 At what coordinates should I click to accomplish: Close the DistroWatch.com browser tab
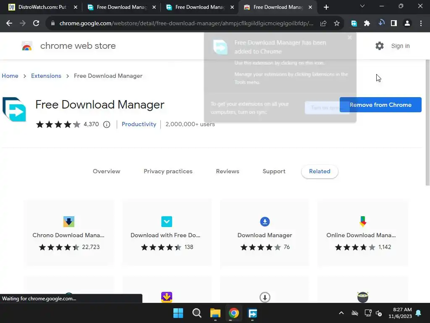pyautogui.click(x=76, y=7)
